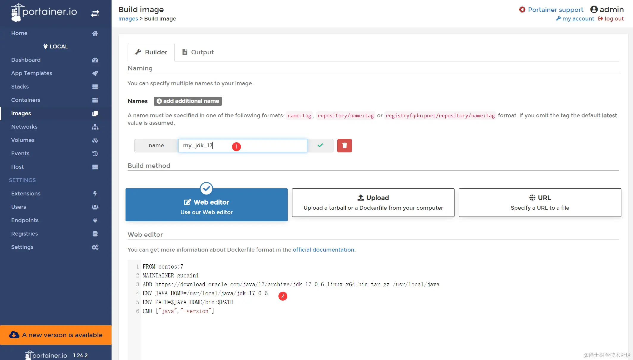Open the Stacks menu item
This screenshot has width=633, height=360.
pos(20,87)
